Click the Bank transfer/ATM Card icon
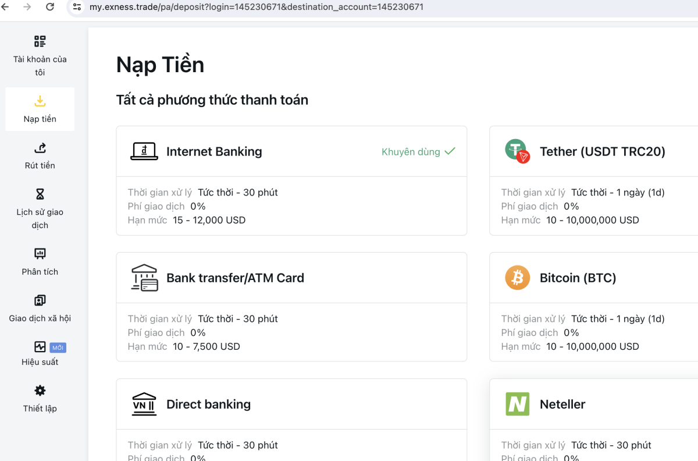This screenshot has width=698, height=461. click(x=144, y=278)
